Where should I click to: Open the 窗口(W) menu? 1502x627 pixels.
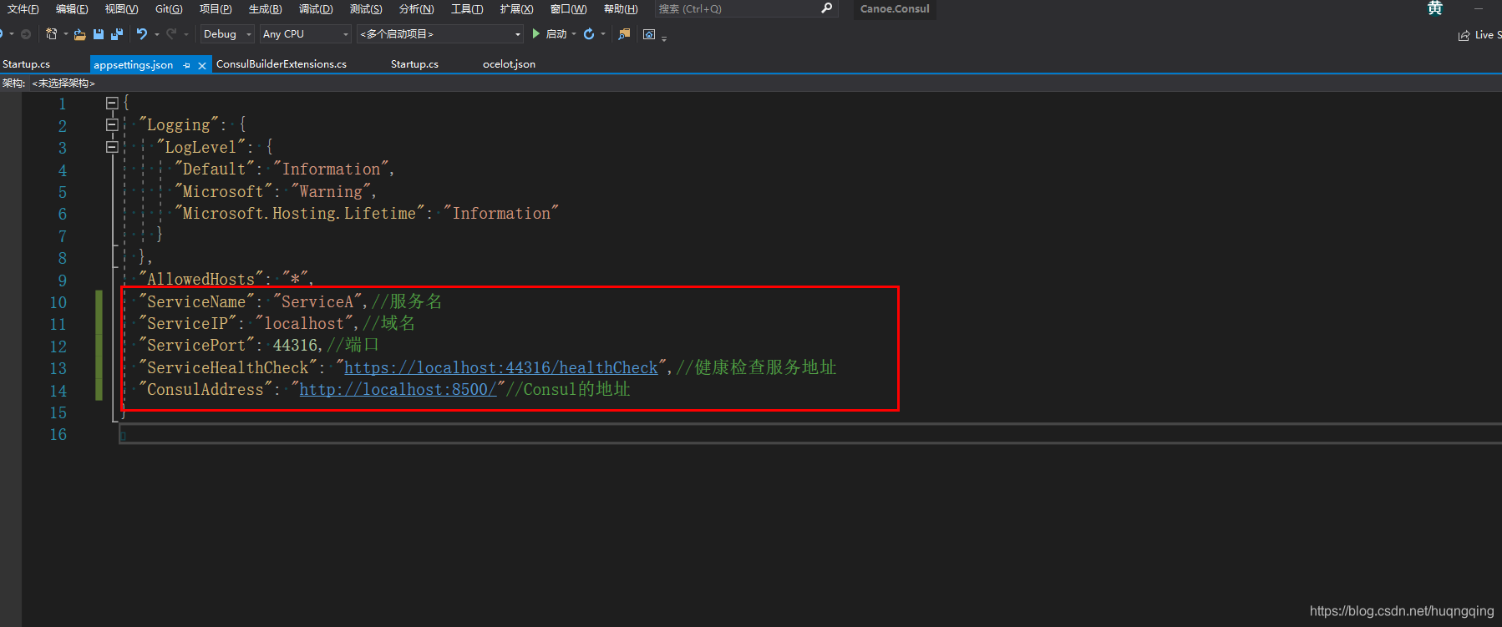point(568,8)
